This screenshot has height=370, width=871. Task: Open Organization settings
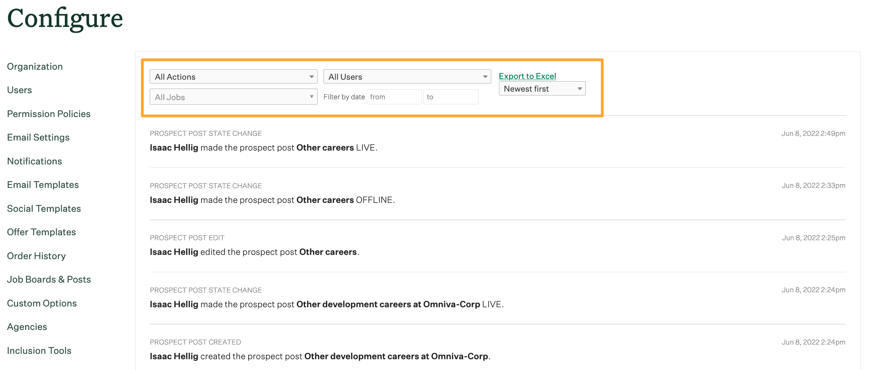pos(35,66)
